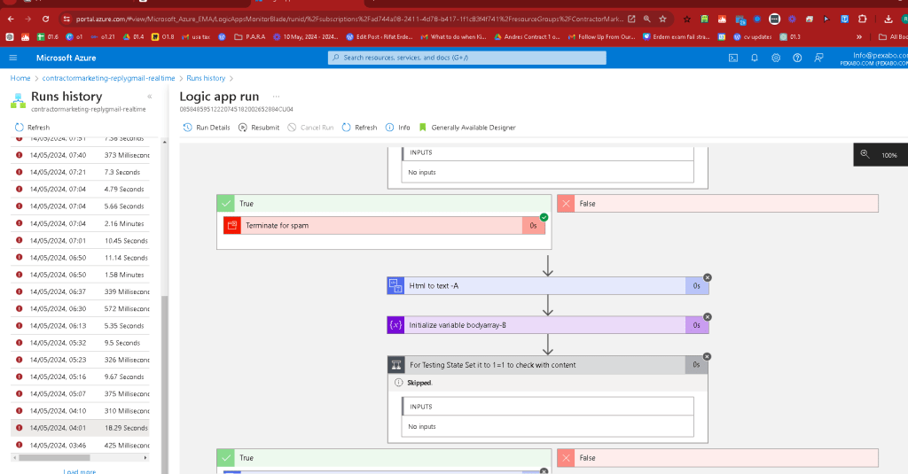Select run 14/05/2024, 05:16 9.67 Seconds

[80, 377]
